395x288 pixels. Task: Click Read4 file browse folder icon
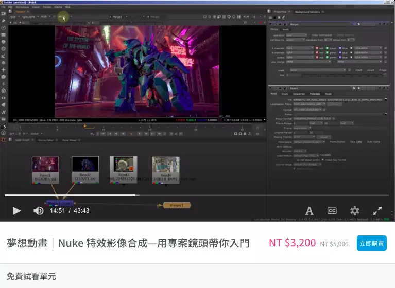(x=386, y=100)
